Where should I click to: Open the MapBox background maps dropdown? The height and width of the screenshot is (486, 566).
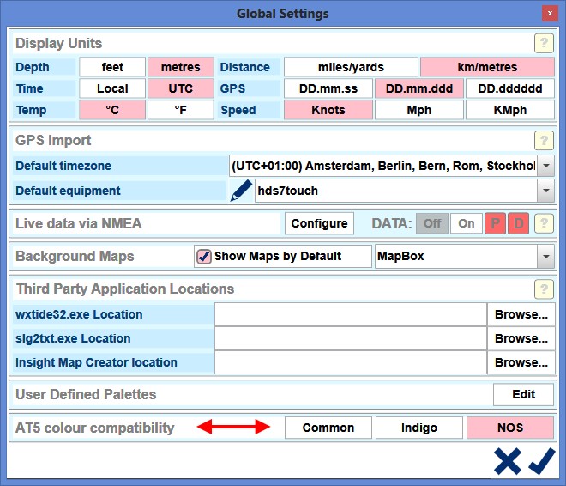pos(545,256)
